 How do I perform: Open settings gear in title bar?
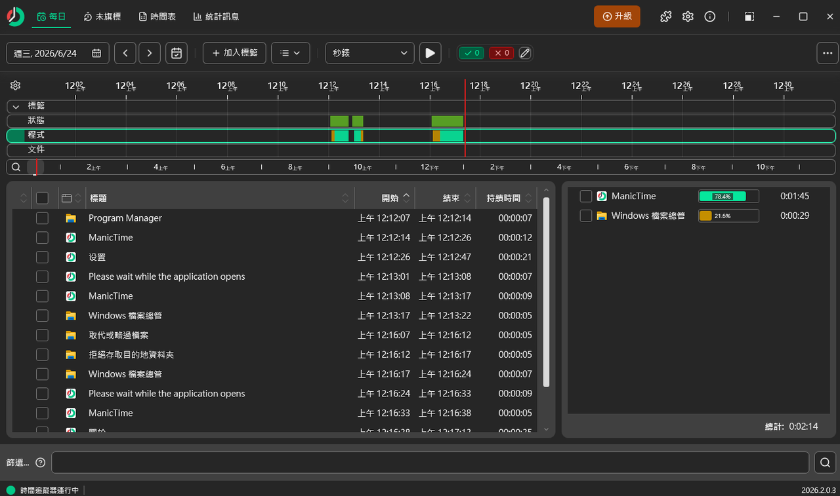(x=688, y=16)
